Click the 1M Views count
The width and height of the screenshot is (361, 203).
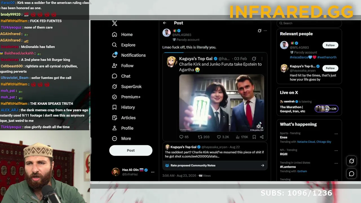[204, 176]
